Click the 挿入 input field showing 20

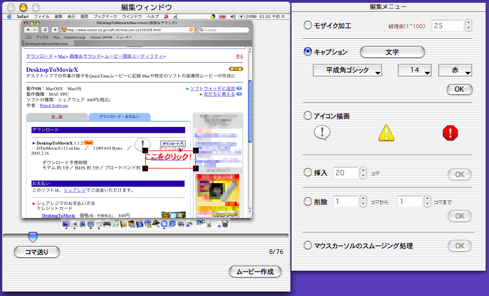346,173
